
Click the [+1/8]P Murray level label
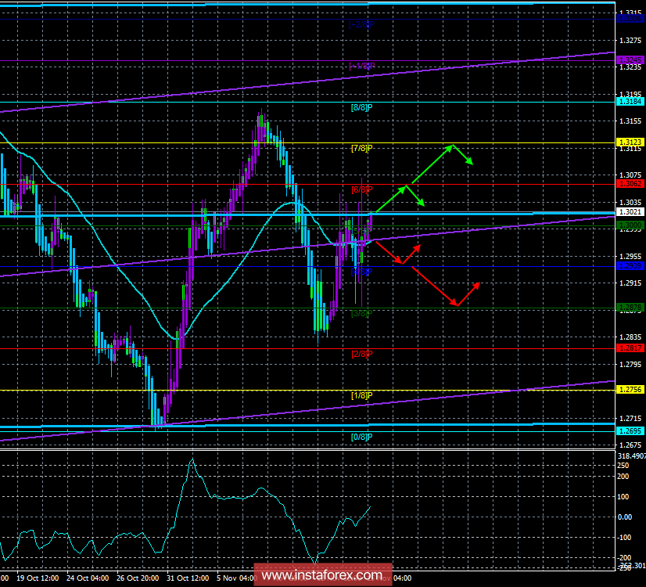(362, 66)
